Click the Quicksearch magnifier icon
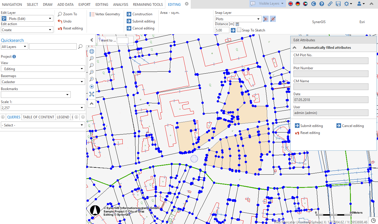The width and height of the screenshot is (378, 224). pos(81,46)
